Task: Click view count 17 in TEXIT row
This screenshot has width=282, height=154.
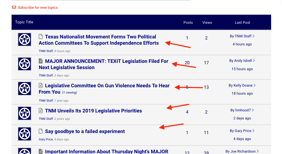Action: coord(206,63)
